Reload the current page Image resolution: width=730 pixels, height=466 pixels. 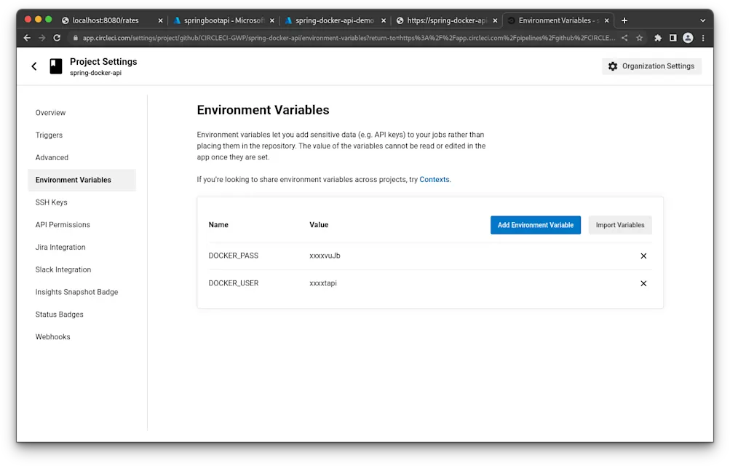point(57,38)
